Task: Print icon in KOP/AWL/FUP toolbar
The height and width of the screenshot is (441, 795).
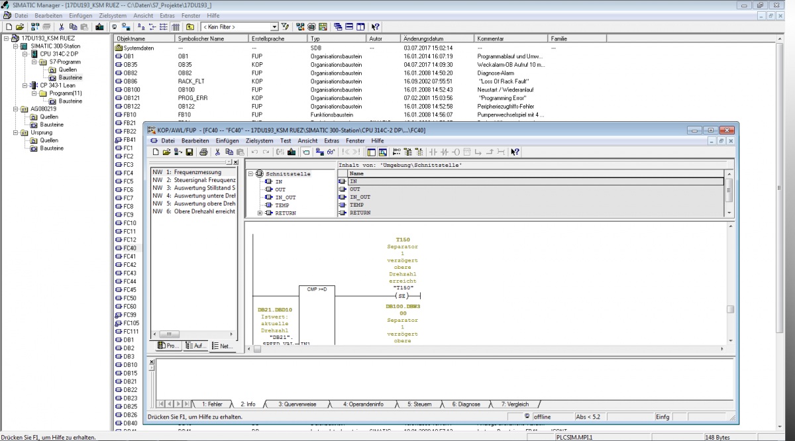Action: point(204,152)
